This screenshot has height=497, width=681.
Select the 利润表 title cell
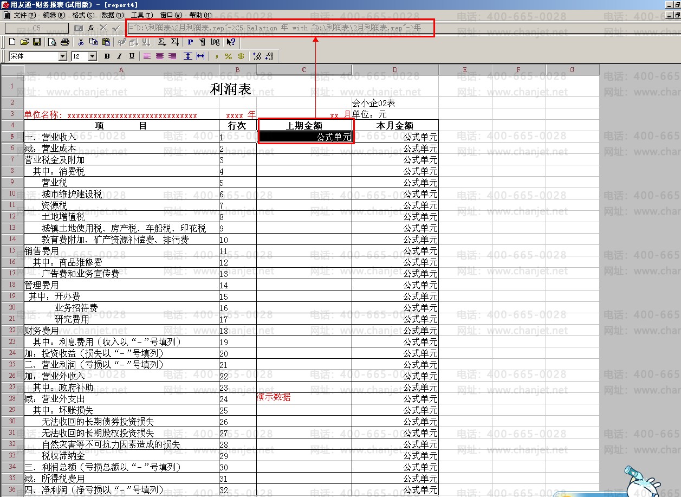tap(230, 89)
